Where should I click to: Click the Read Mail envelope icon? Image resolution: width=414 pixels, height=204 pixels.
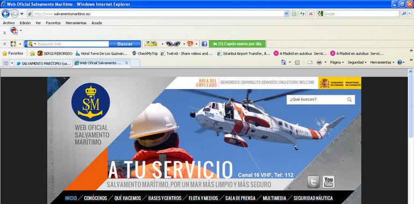(x=310, y=62)
